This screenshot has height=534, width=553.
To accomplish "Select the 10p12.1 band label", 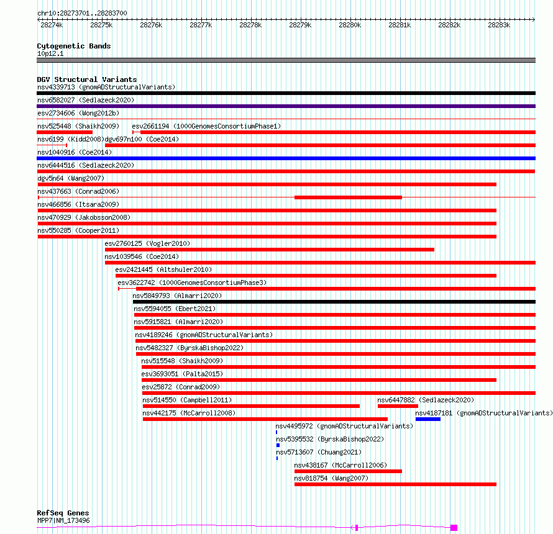I will click(x=50, y=54).
